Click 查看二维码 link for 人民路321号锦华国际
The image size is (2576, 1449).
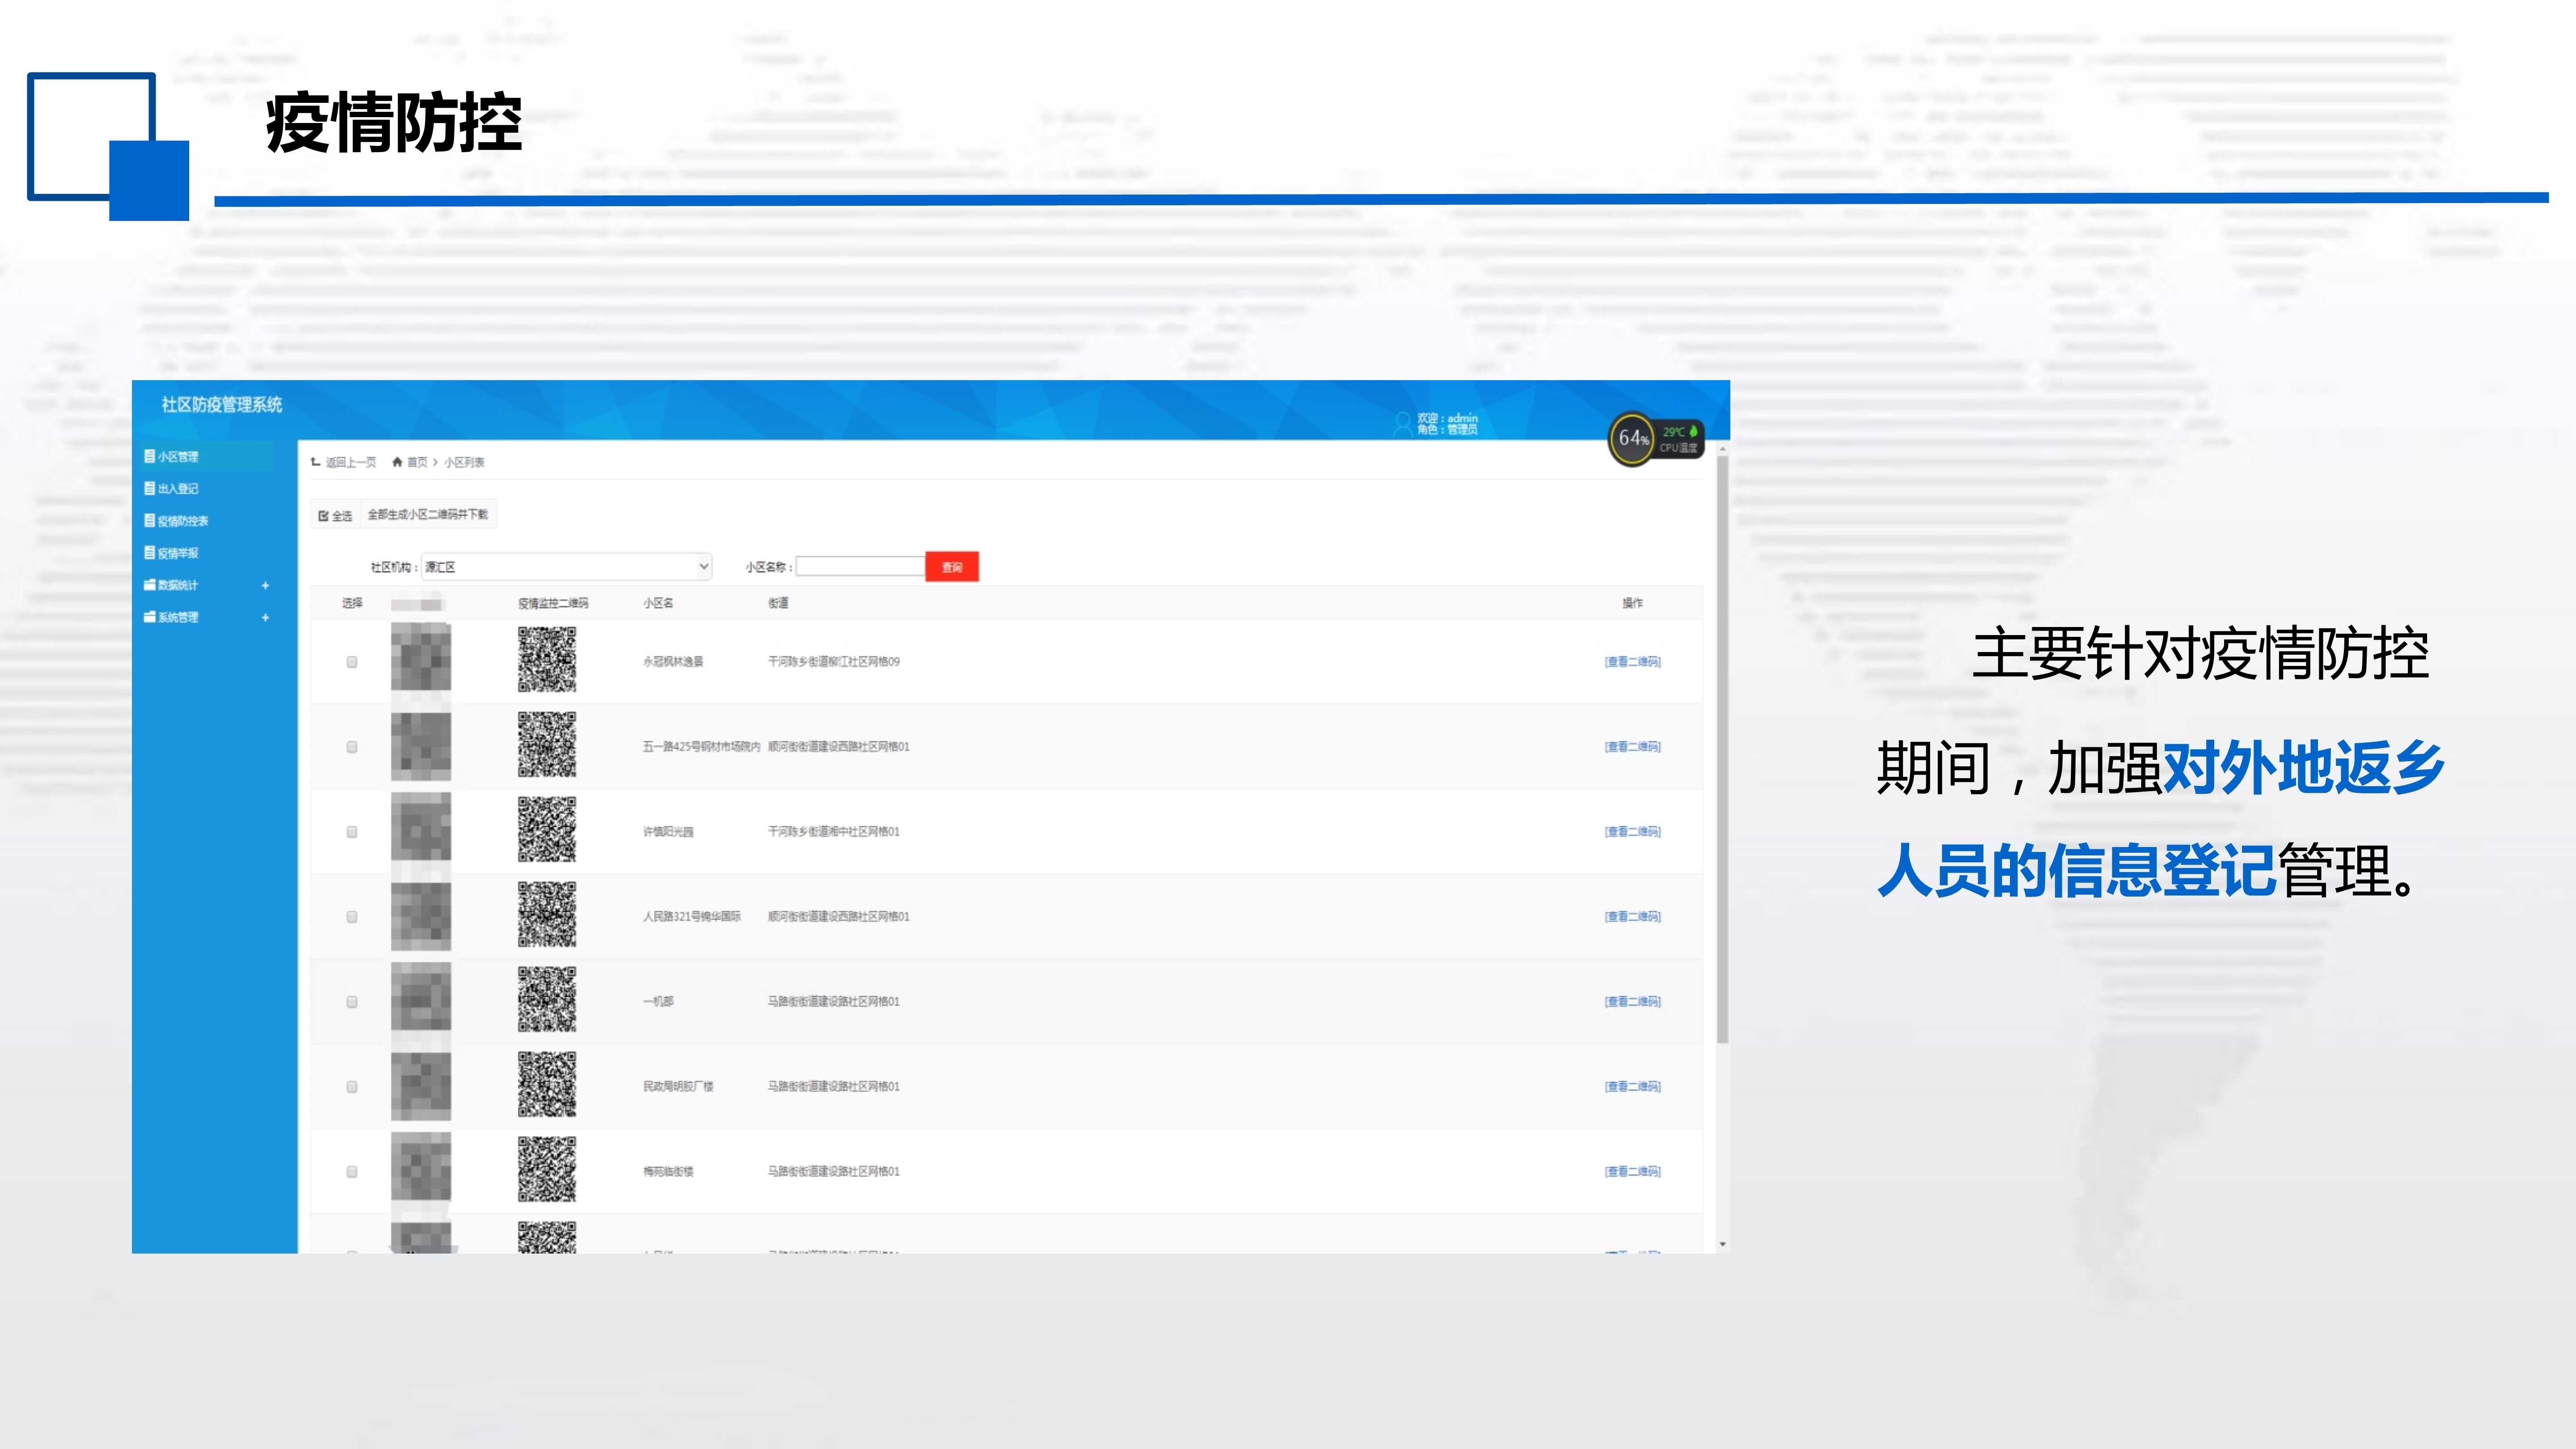1632,917
